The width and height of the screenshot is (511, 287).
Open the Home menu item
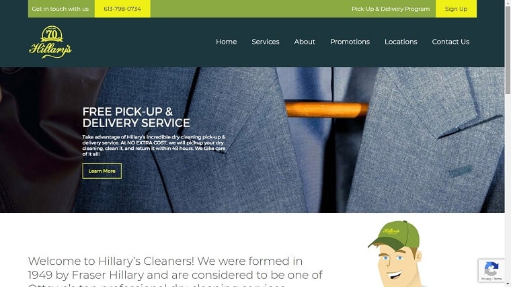pyautogui.click(x=226, y=42)
